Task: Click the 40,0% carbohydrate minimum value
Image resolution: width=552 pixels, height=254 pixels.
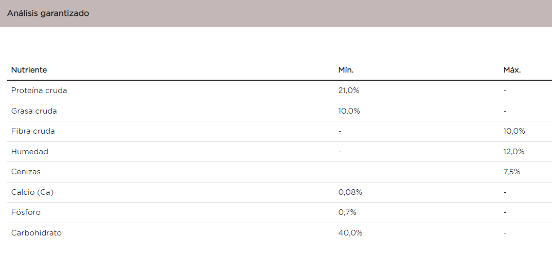Action: pos(350,233)
